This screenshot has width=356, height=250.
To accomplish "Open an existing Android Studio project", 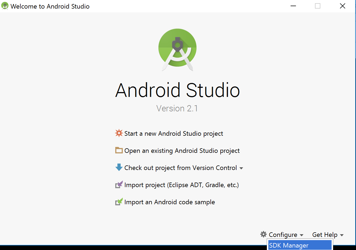I will click(x=182, y=150).
